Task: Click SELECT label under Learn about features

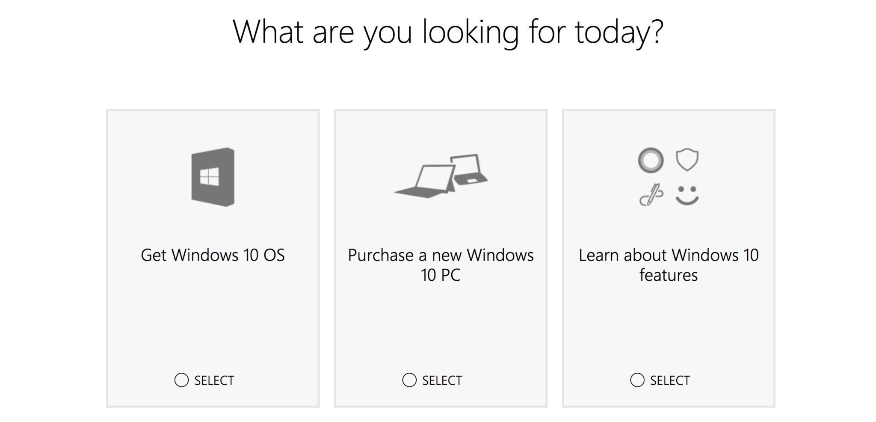Action: (x=670, y=380)
